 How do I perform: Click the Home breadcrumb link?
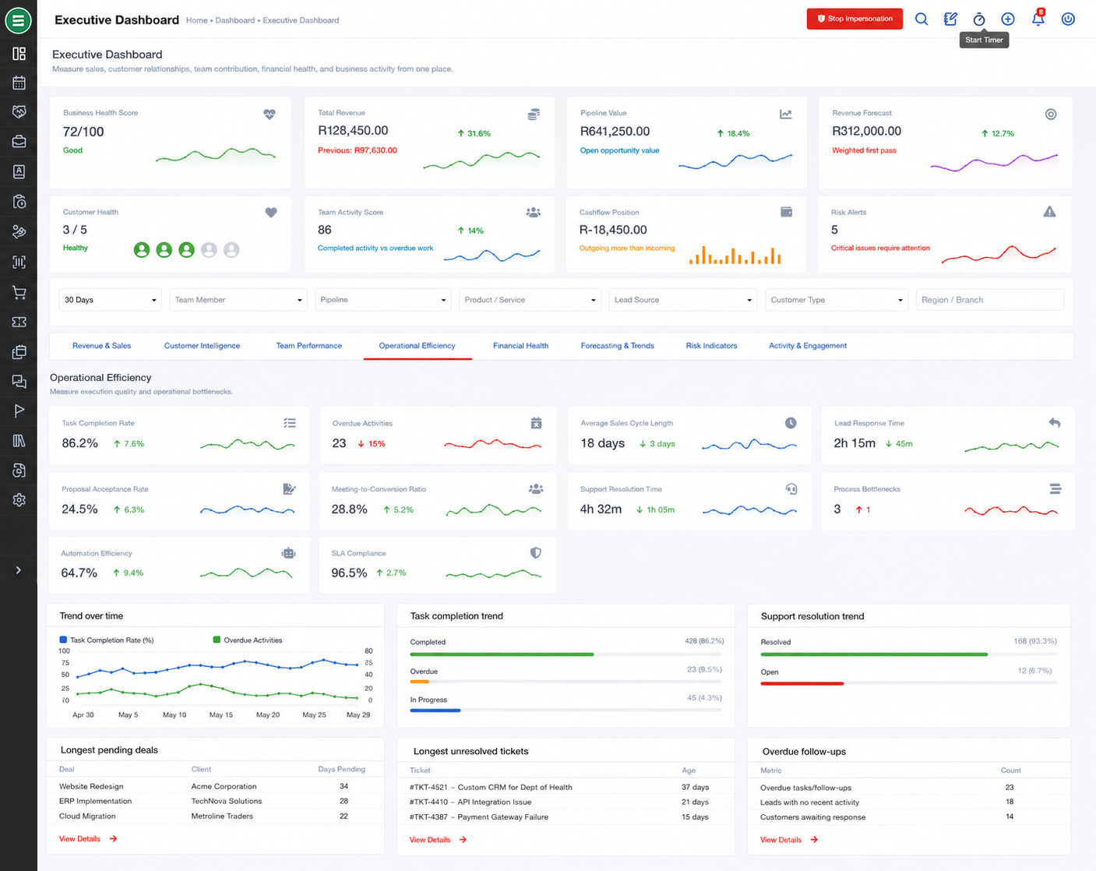(x=196, y=20)
